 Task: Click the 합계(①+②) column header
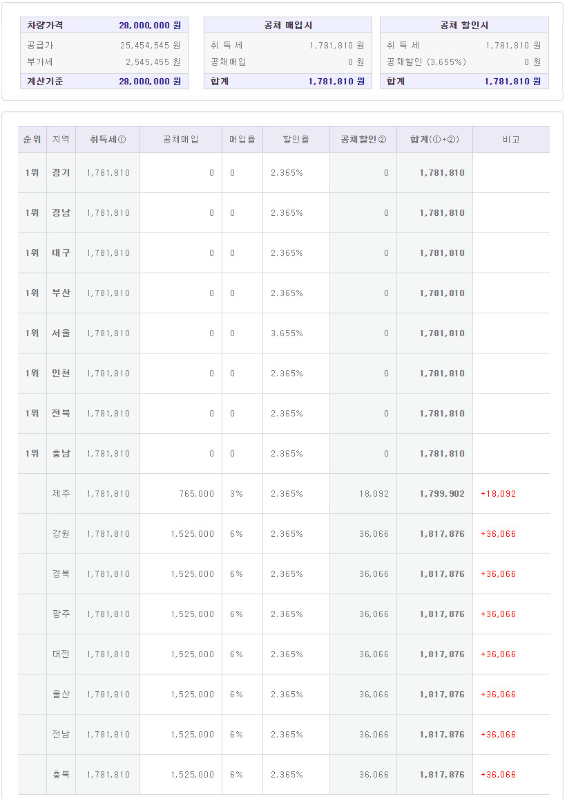tap(435, 139)
